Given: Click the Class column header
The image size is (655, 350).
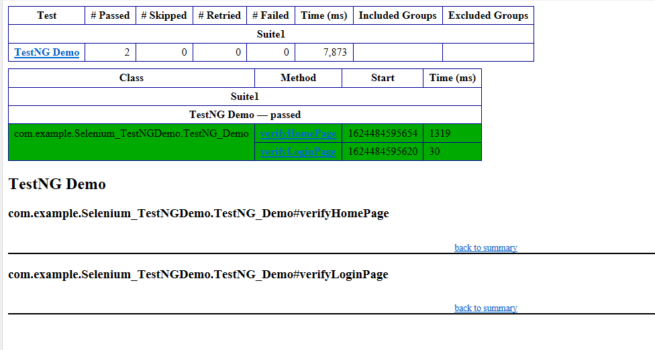Looking at the screenshot, I should 132,78.
